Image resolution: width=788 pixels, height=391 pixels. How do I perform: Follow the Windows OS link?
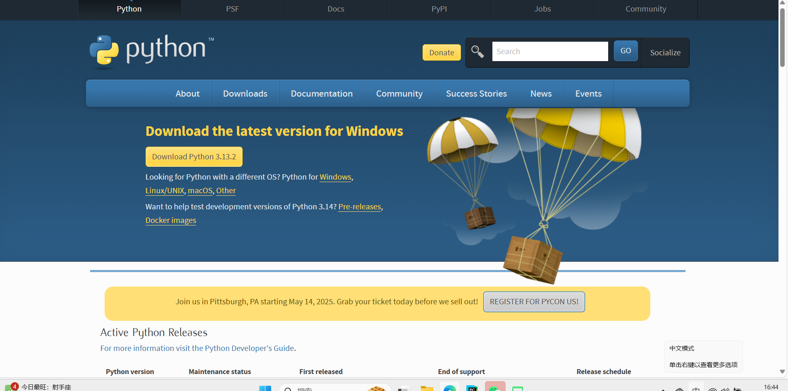(x=335, y=177)
